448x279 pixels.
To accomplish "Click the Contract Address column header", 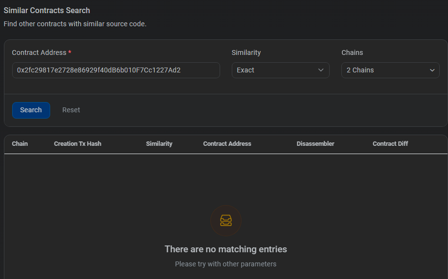I will 227,144.
